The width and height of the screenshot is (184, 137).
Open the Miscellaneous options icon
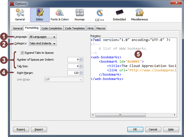tap(139, 15)
